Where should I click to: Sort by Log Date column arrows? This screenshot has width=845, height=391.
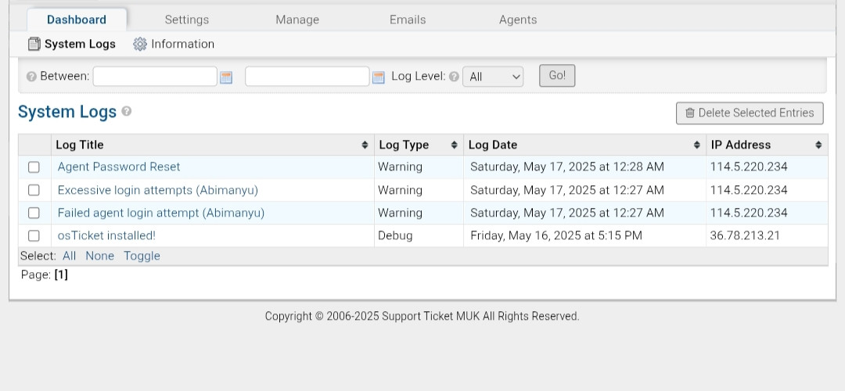pos(696,145)
